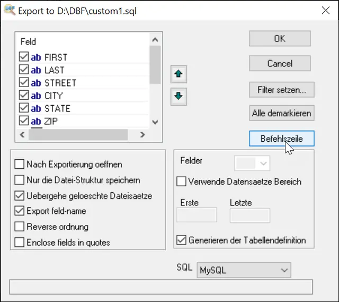Uncheck the FIRST field checkbox
This screenshot has height=302, width=339.
coord(23,57)
